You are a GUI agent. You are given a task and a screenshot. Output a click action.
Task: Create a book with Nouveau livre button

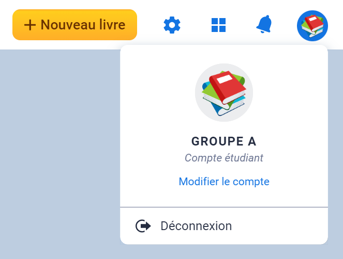(74, 25)
